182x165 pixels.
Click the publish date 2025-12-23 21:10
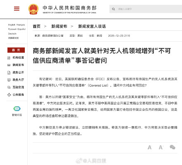119,36
